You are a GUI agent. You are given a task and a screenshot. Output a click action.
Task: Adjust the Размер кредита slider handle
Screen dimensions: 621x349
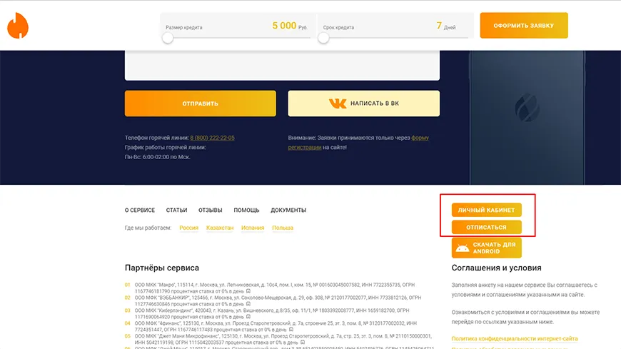[x=168, y=38]
